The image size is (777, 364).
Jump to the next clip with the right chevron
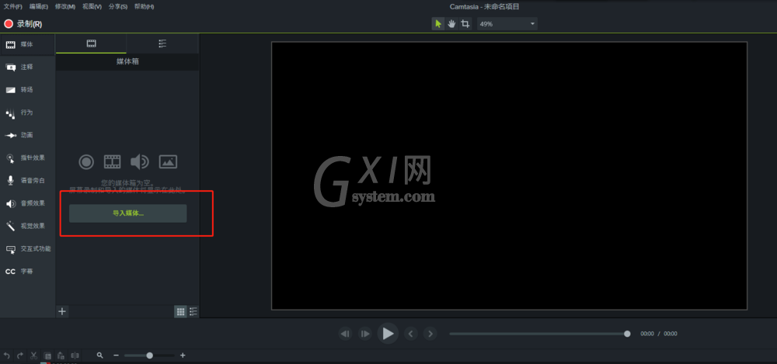click(x=430, y=334)
